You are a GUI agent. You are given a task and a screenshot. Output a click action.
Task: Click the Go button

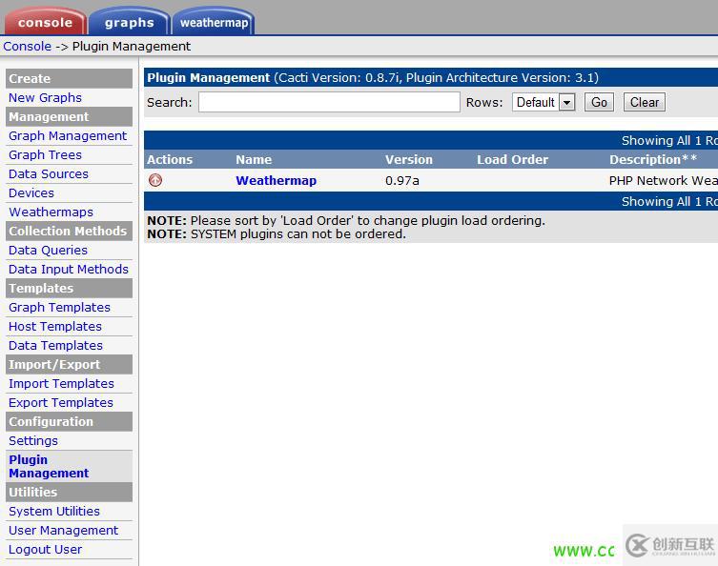click(599, 102)
